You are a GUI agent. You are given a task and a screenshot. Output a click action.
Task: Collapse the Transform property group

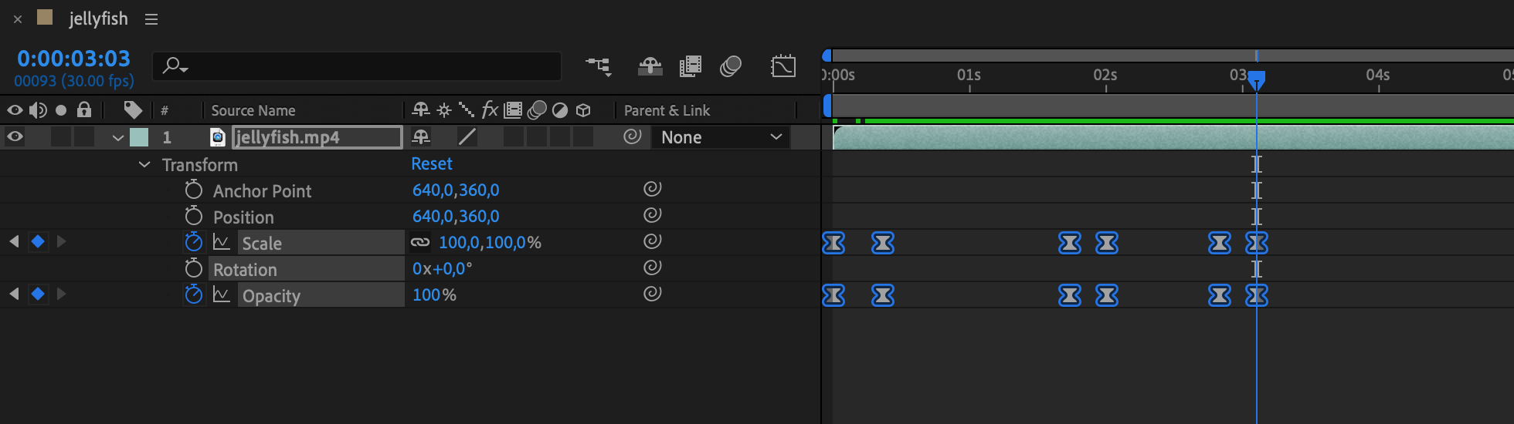tap(144, 165)
